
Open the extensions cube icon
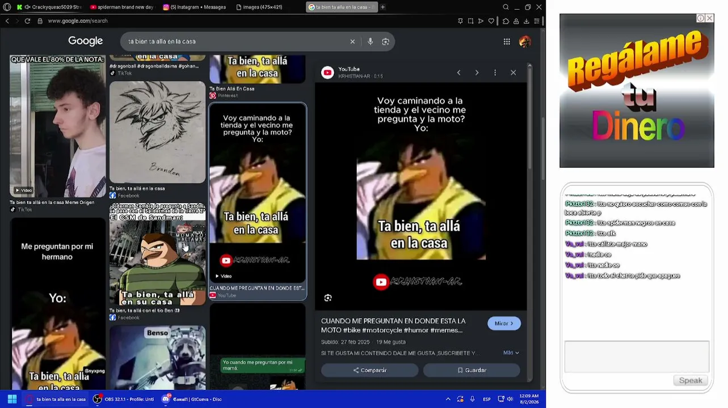(x=506, y=21)
